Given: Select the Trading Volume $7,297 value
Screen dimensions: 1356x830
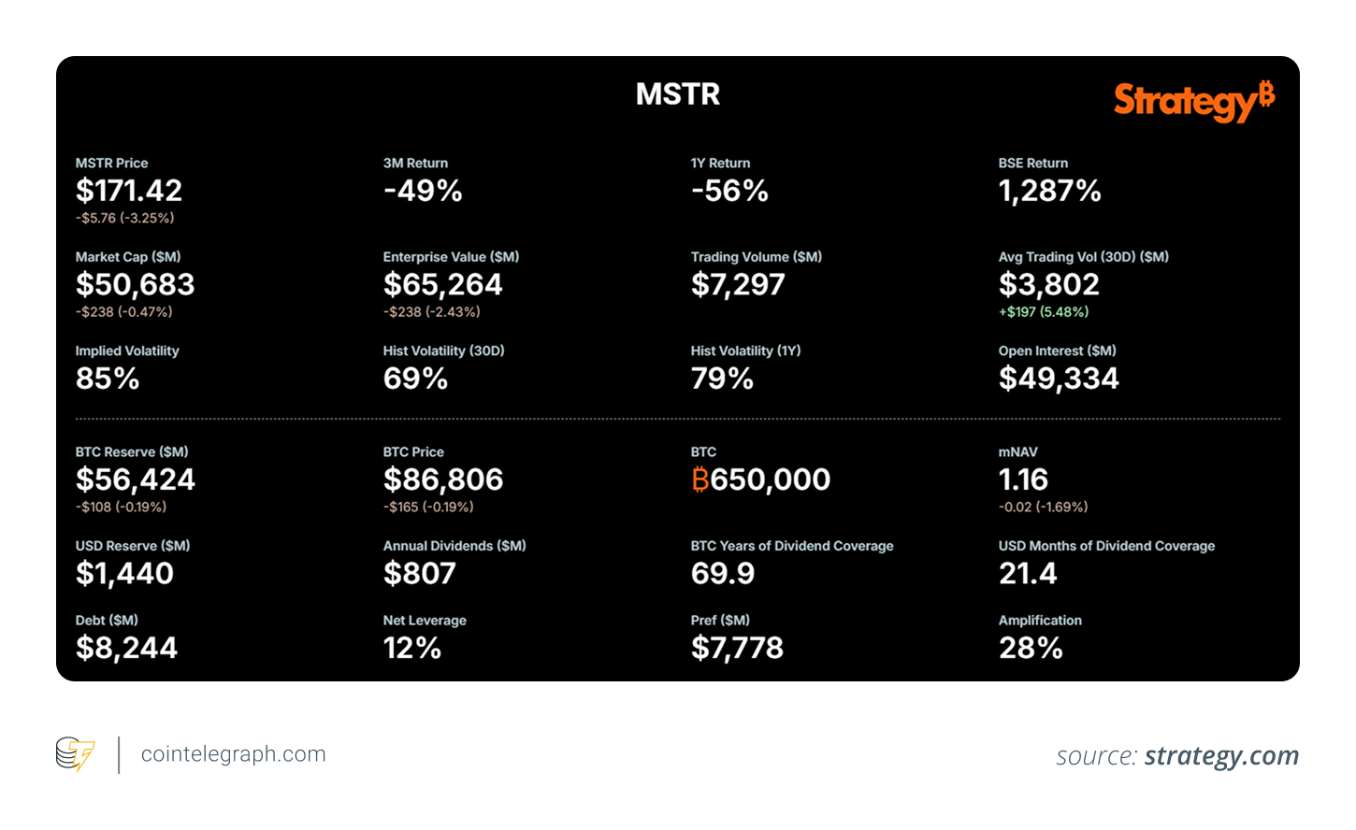Looking at the screenshot, I should point(738,284).
